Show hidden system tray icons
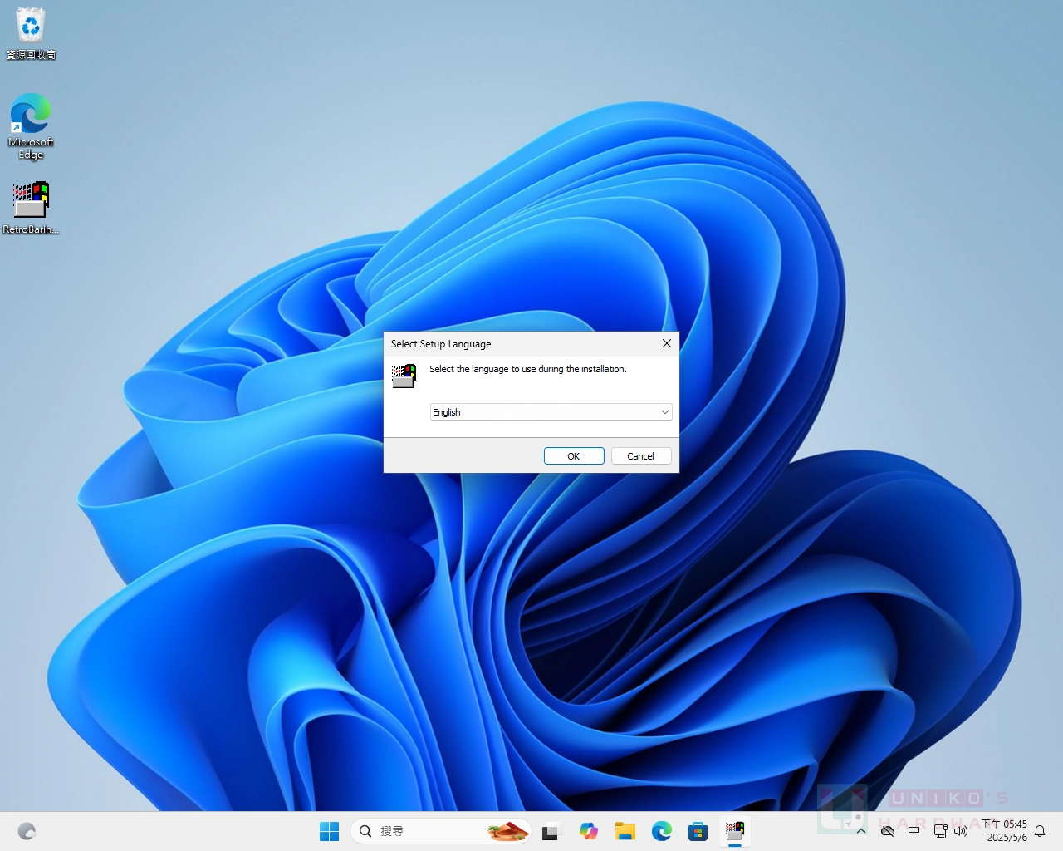 pyautogui.click(x=861, y=831)
